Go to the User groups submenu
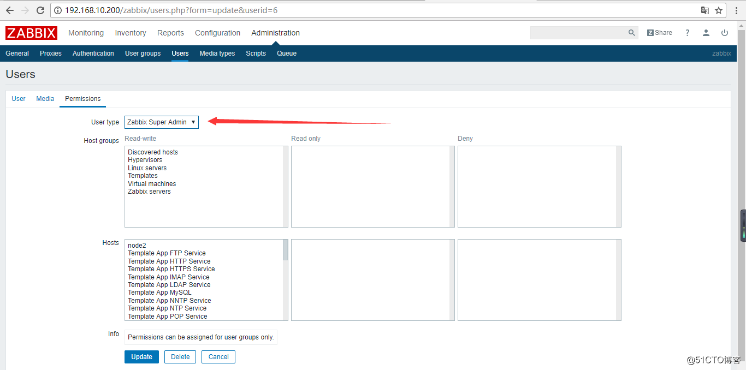Image resolution: width=746 pixels, height=370 pixels. click(143, 53)
